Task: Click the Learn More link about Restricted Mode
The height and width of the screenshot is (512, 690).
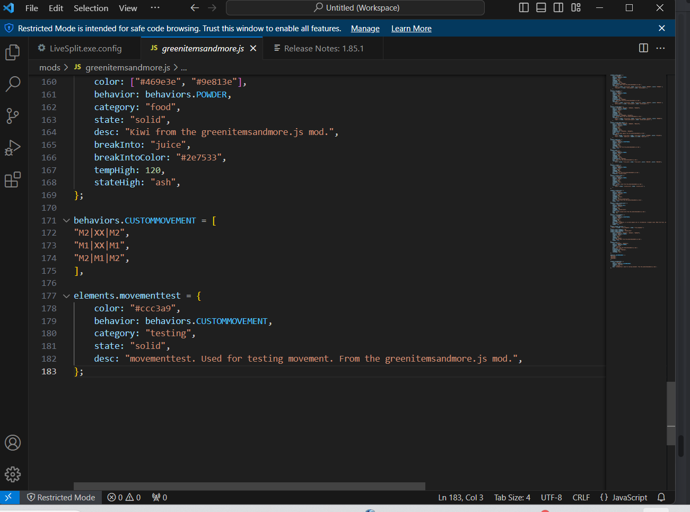Action: pyautogui.click(x=411, y=28)
